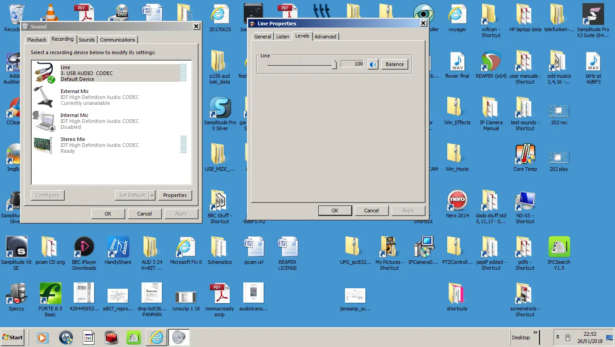Mute the Line input via speaker icon
This screenshot has width=615, height=347.
point(373,64)
